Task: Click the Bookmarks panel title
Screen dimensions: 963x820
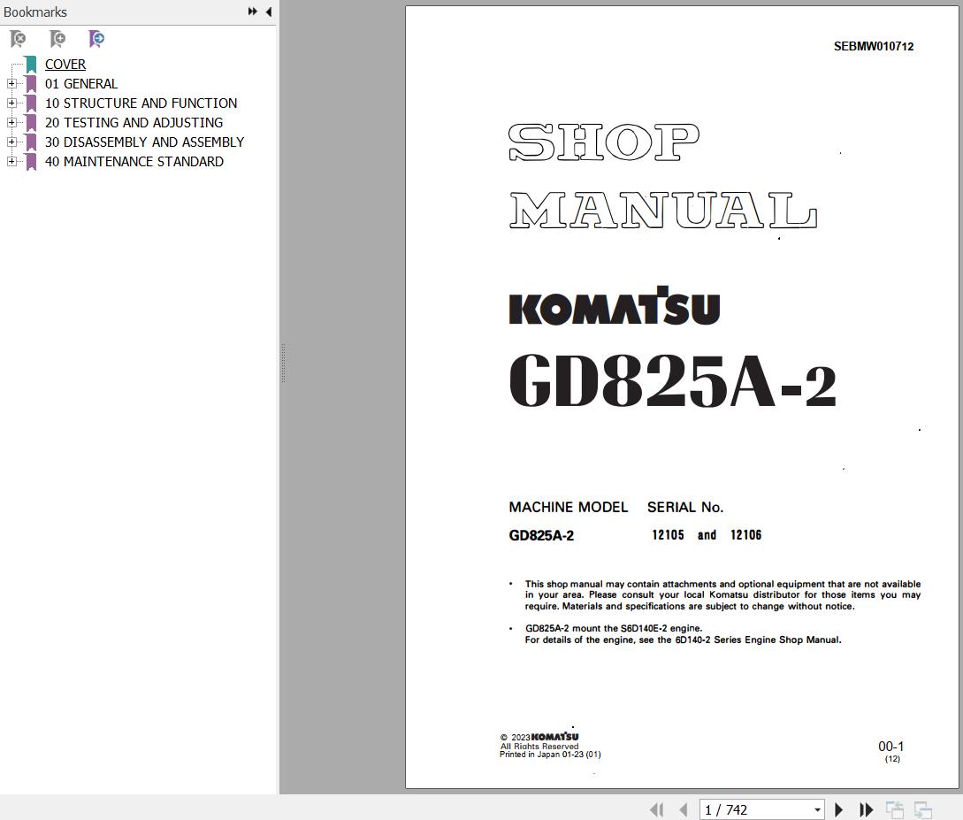Action: [35, 11]
